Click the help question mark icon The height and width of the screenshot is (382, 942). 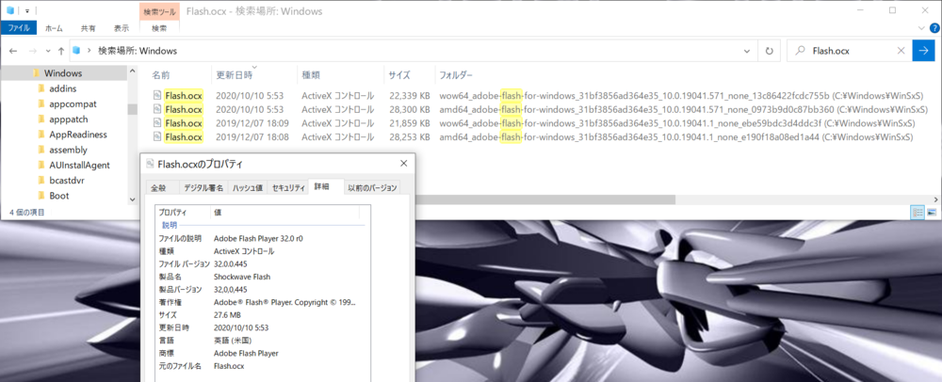pyautogui.click(x=933, y=28)
